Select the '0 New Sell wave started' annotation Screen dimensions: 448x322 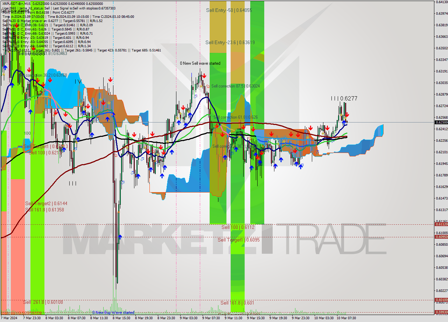pyautogui.click(x=200, y=63)
